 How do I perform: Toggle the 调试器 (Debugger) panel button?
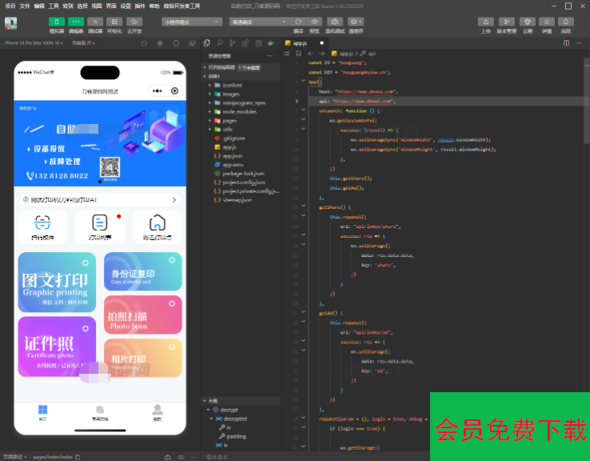click(x=95, y=22)
